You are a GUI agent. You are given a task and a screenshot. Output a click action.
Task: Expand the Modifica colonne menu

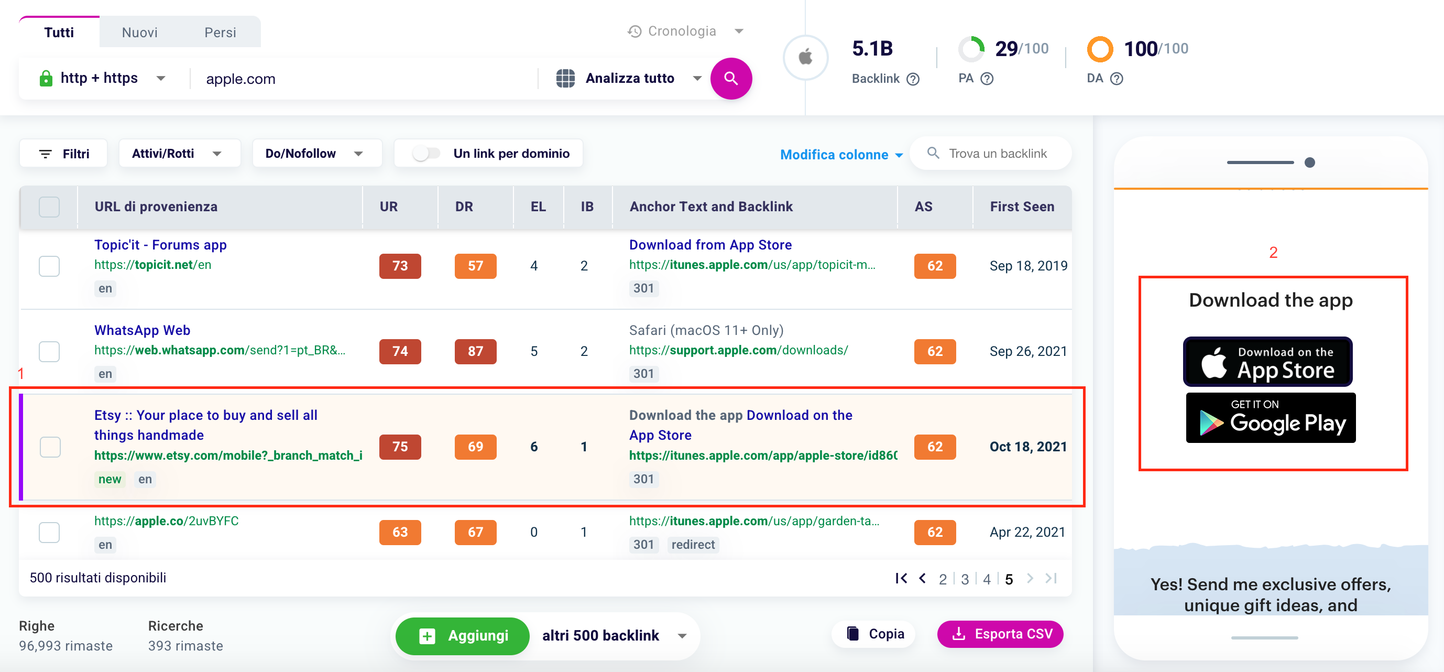click(841, 155)
